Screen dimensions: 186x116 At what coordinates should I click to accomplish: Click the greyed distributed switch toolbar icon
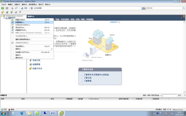16,12
